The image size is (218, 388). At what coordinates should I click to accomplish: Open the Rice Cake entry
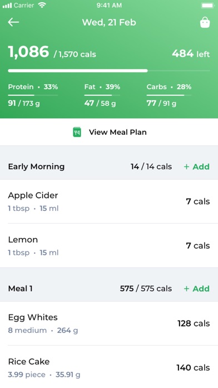click(109, 367)
